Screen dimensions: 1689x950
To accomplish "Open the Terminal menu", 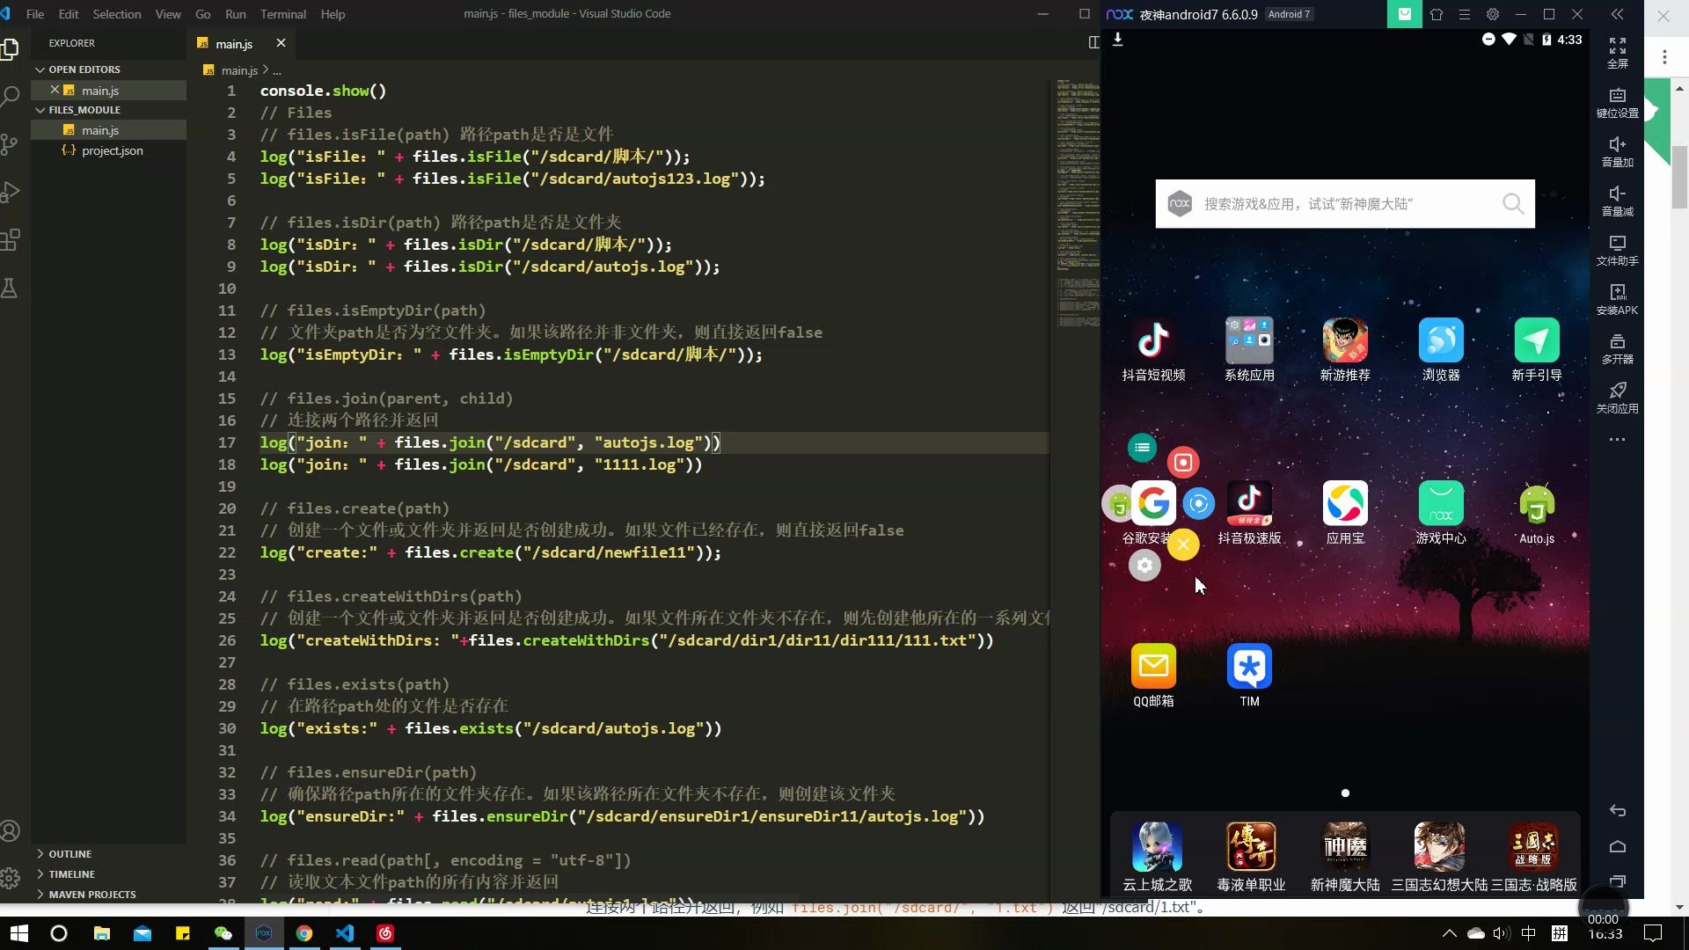I will click(x=282, y=14).
